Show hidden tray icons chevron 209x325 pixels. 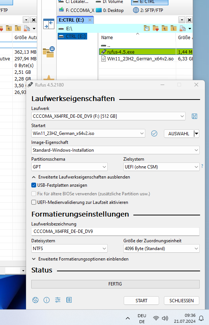tap(128, 318)
